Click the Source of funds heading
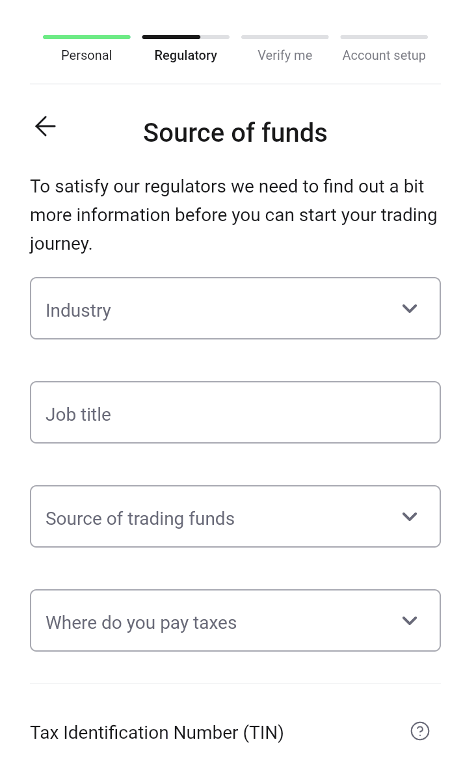The width and height of the screenshot is (463, 770). pos(235,133)
